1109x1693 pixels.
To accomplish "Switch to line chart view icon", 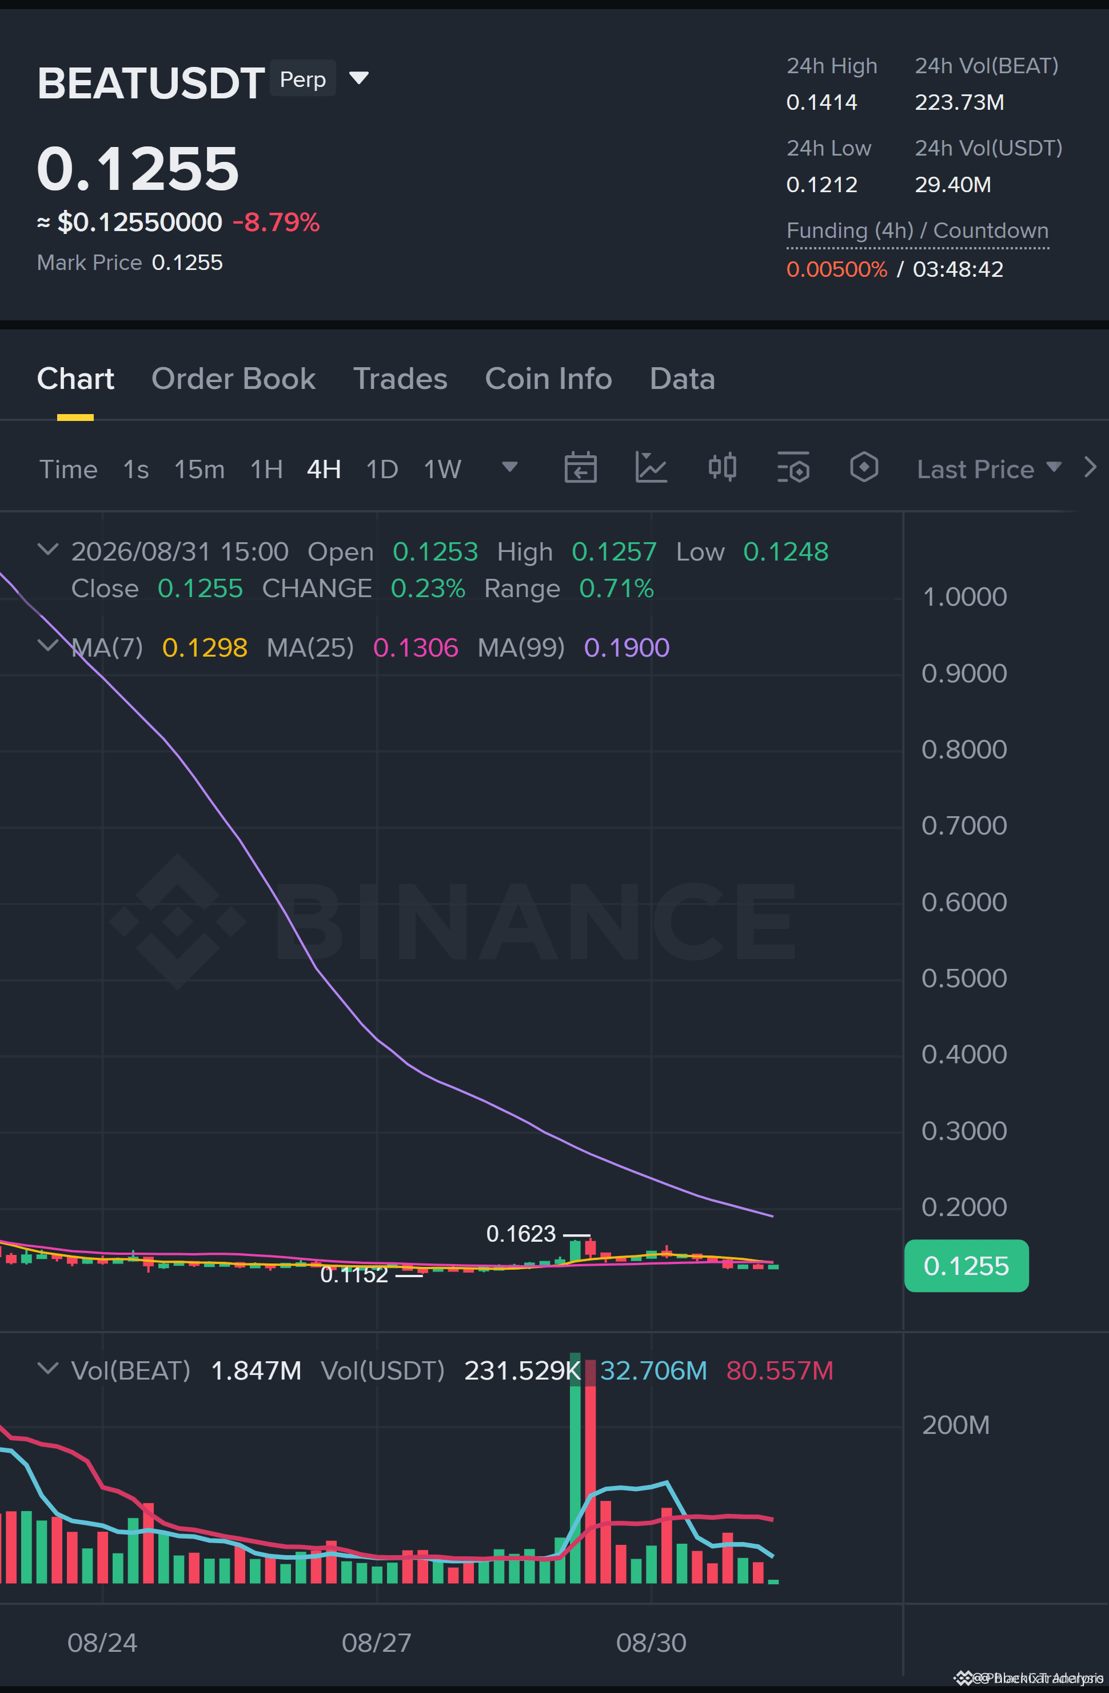I will pyautogui.click(x=651, y=467).
